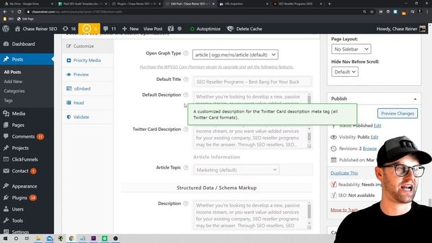Click the Default Description text area

252,99
